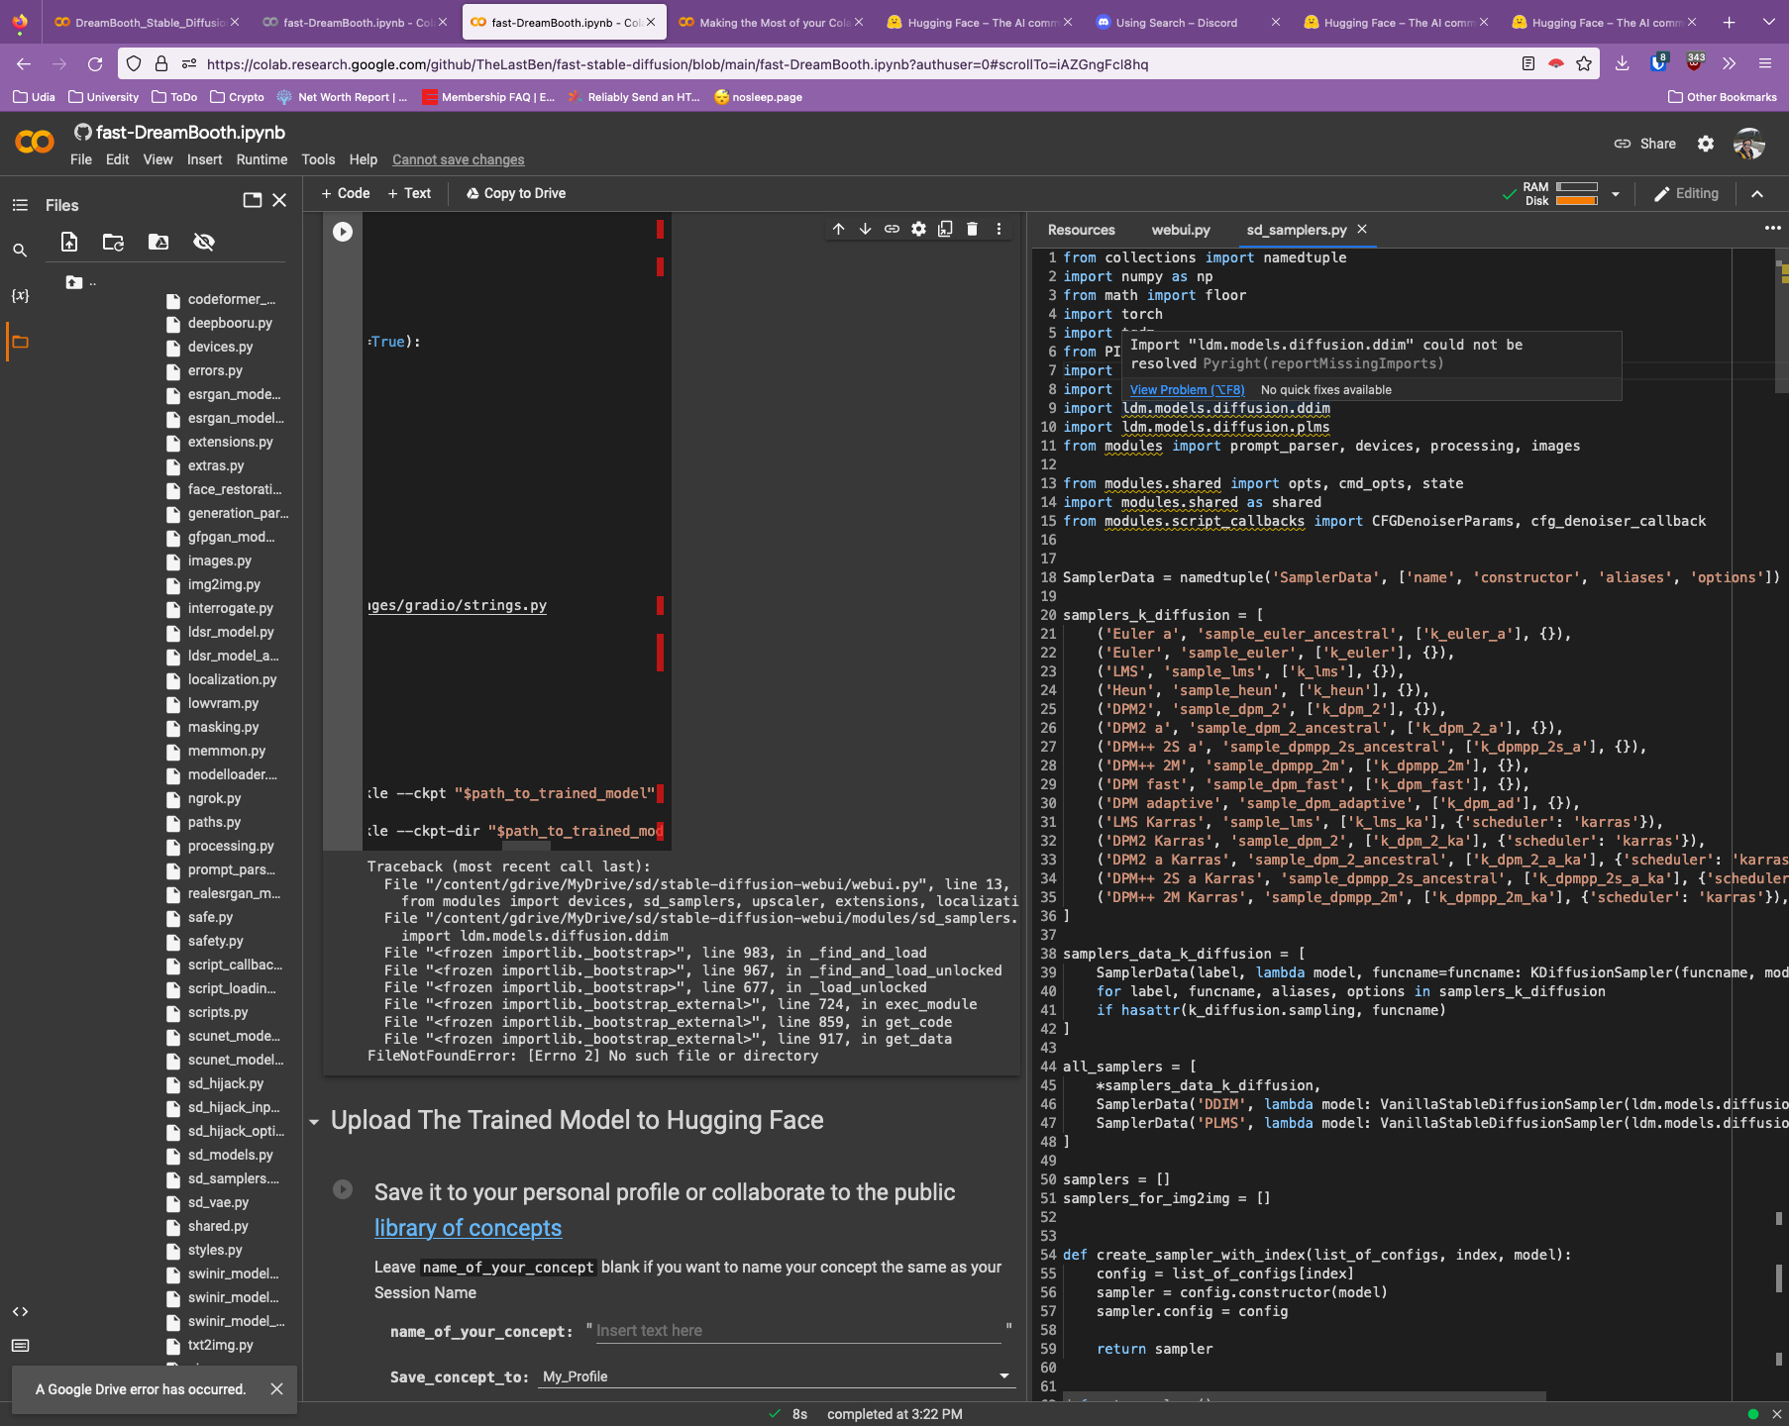Open the Find and replace sidebar icon

pos(20,251)
